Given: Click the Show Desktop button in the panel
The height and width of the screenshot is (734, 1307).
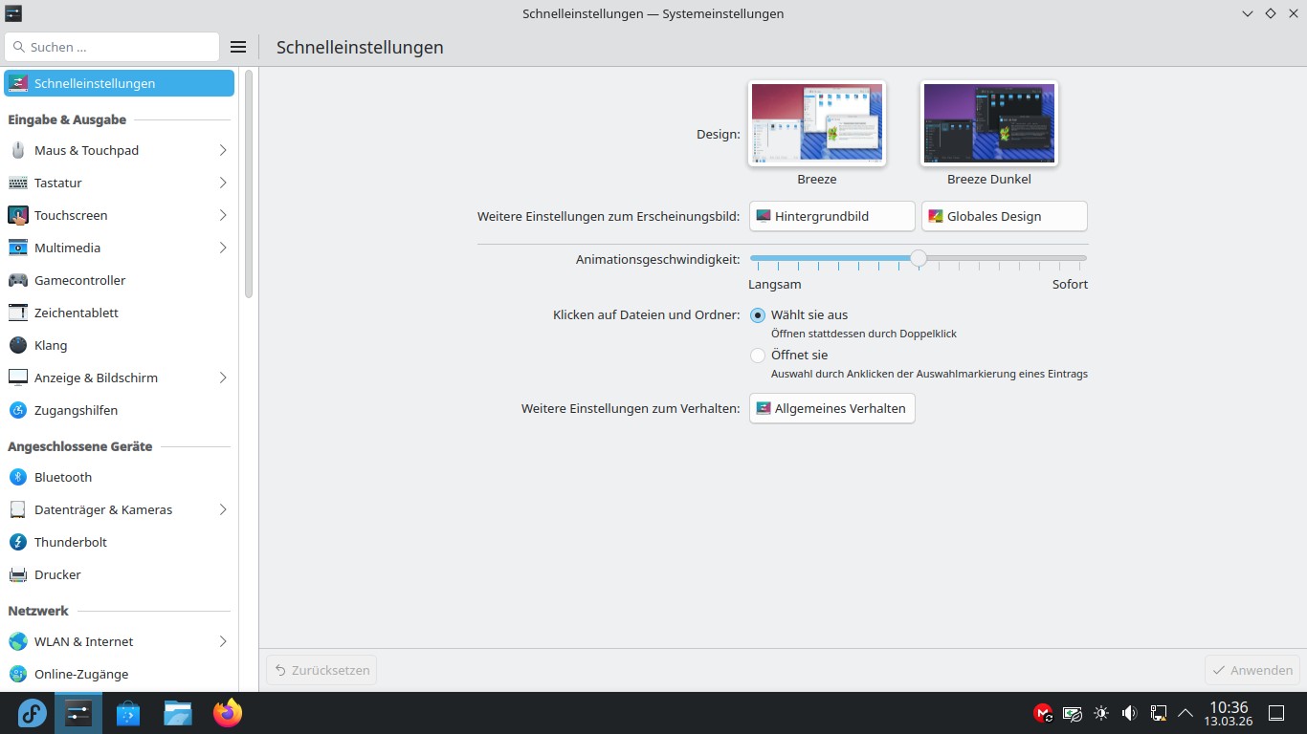Looking at the screenshot, I should pyautogui.click(x=1276, y=713).
